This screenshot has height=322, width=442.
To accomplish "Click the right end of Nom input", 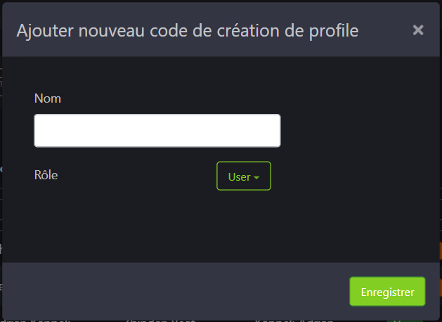I will [274, 131].
